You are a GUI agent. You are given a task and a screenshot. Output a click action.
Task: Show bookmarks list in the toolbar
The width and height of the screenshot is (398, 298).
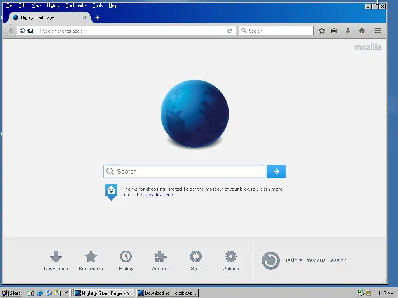(334, 31)
